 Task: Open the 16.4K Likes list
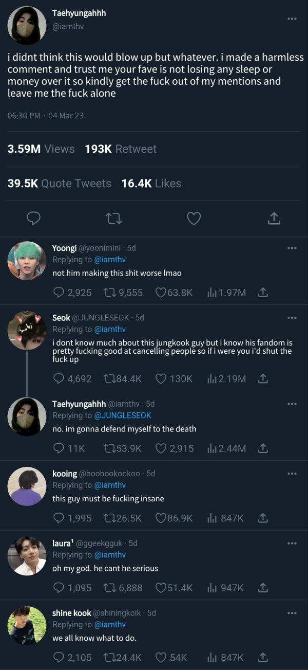151,184
